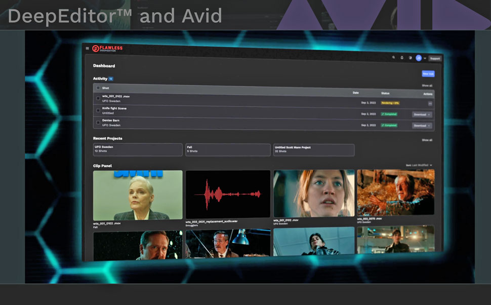The image size is (491, 305).
Task: Click the Smugglers label under the audio clip
Action: pyautogui.click(x=192, y=225)
